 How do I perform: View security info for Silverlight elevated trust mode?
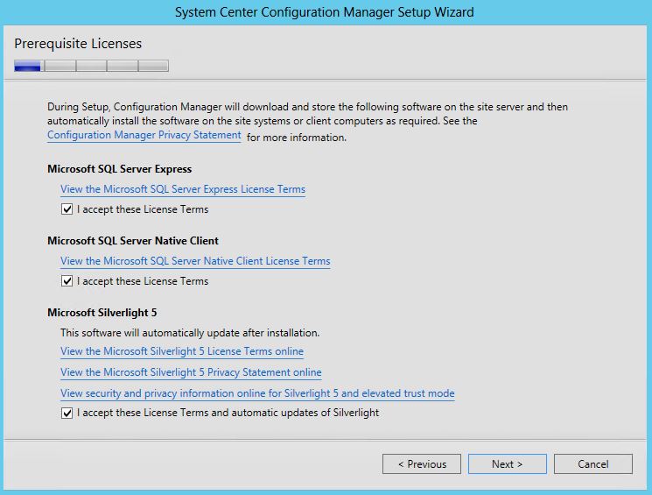[x=257, y=393]
